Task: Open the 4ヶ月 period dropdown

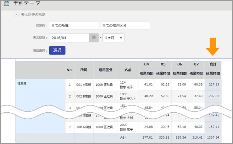Action: pyautogui.click(x=114, y=38)
